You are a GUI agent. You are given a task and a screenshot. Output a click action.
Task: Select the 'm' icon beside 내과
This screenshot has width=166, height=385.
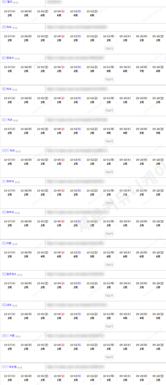coord(14,306)
